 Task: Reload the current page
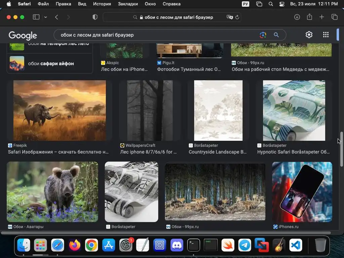pos(237,17)
